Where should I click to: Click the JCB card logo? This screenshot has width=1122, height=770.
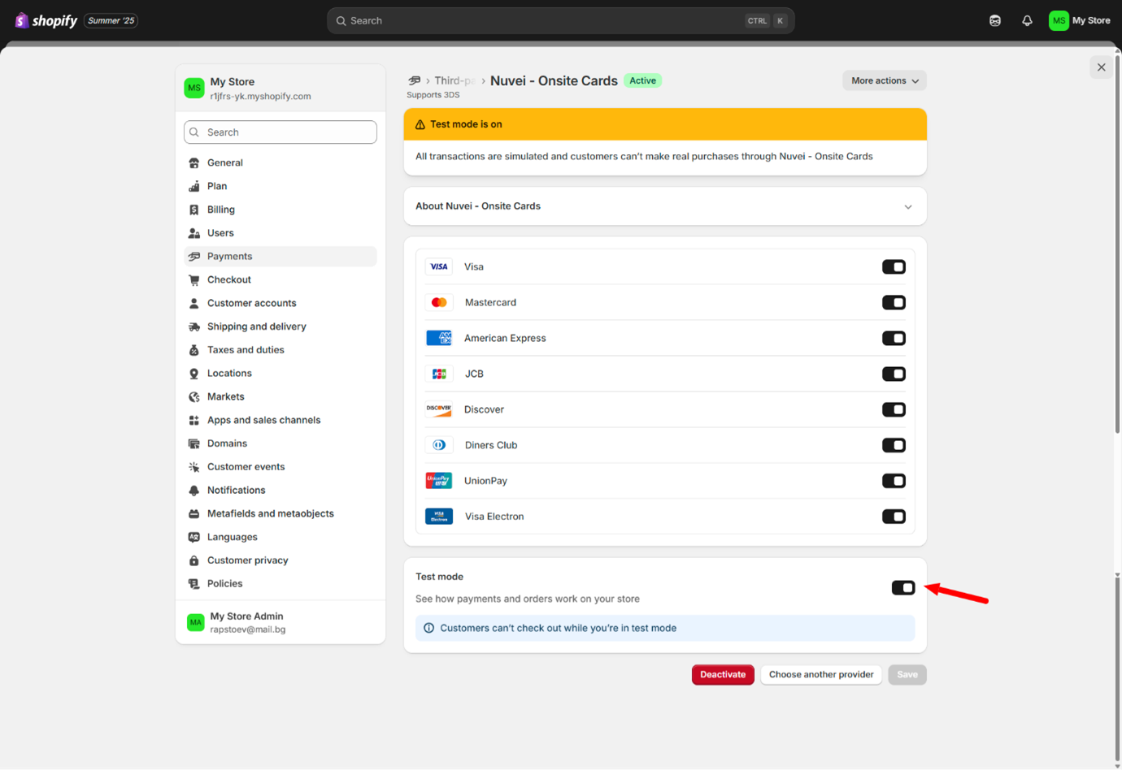click(439, 374)
